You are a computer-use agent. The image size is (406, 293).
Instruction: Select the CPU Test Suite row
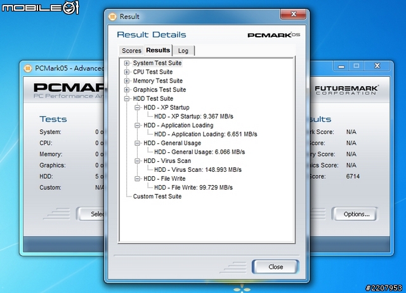point(153,72)
